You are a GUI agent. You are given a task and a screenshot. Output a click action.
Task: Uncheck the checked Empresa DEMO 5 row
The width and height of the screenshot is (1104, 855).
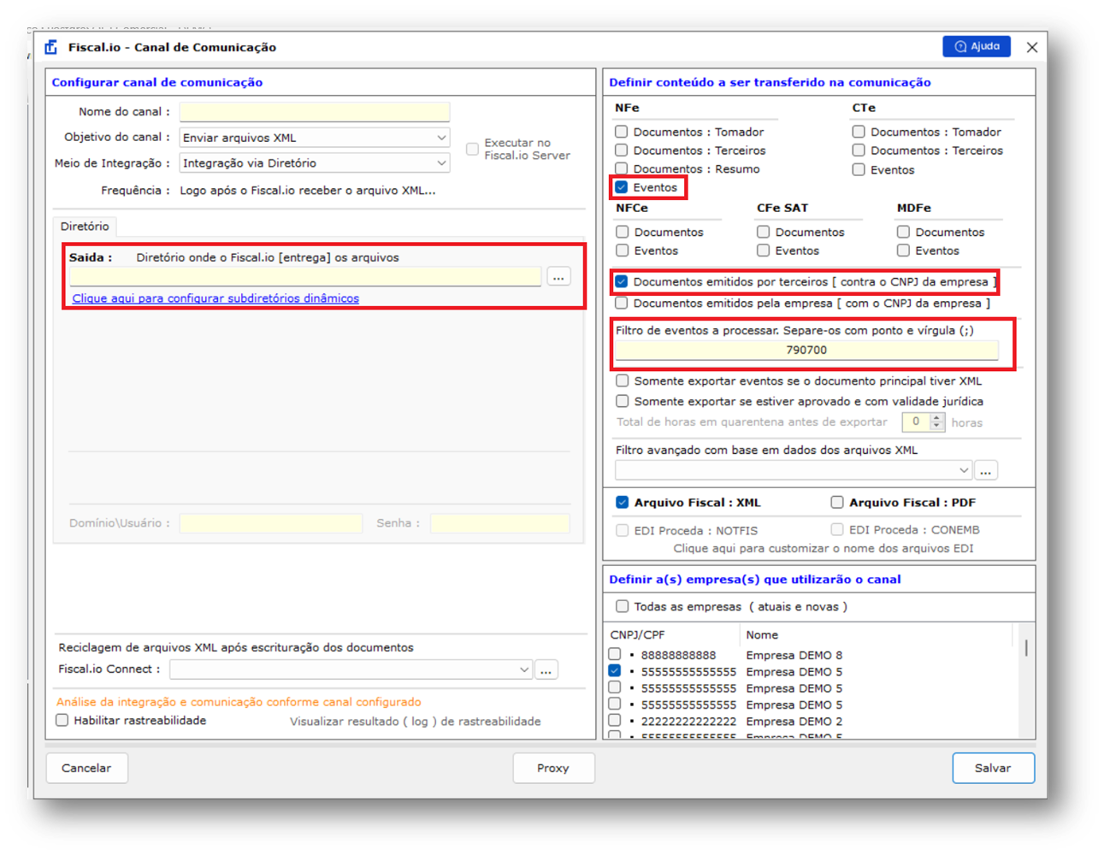tap(615, 671)
